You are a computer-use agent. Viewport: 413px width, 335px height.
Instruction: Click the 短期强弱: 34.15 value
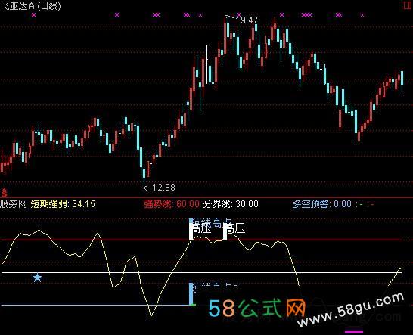click(x=63, y=204)
